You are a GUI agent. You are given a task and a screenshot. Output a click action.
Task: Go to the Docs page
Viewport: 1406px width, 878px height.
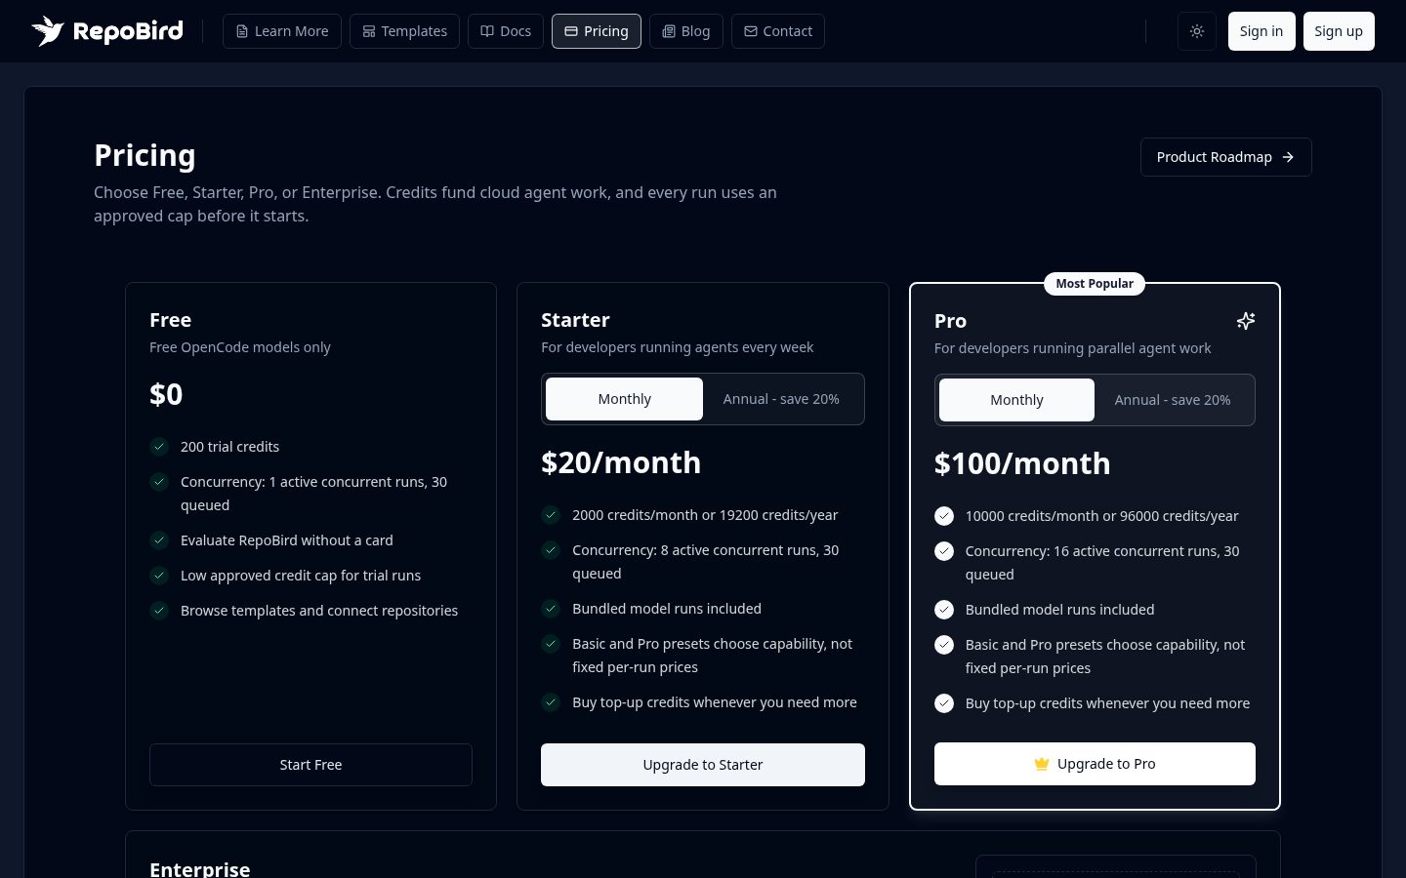[506, 31]
